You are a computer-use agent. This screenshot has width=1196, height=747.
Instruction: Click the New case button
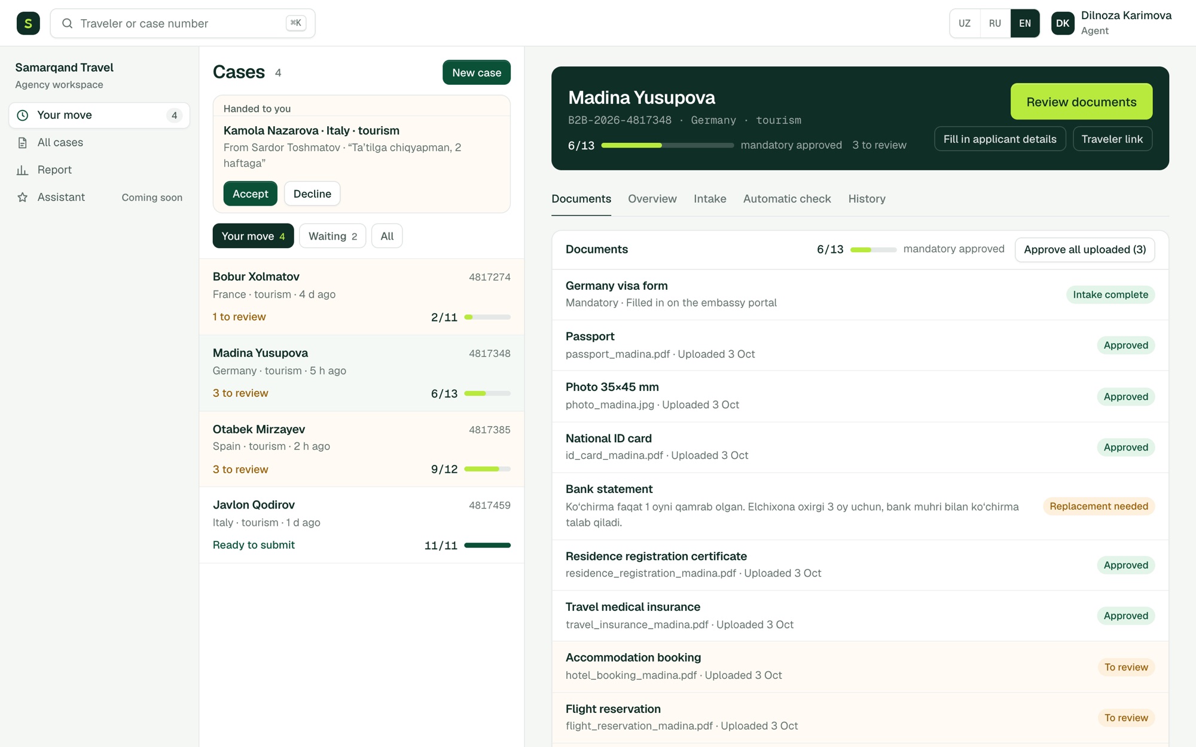point(477,72)
